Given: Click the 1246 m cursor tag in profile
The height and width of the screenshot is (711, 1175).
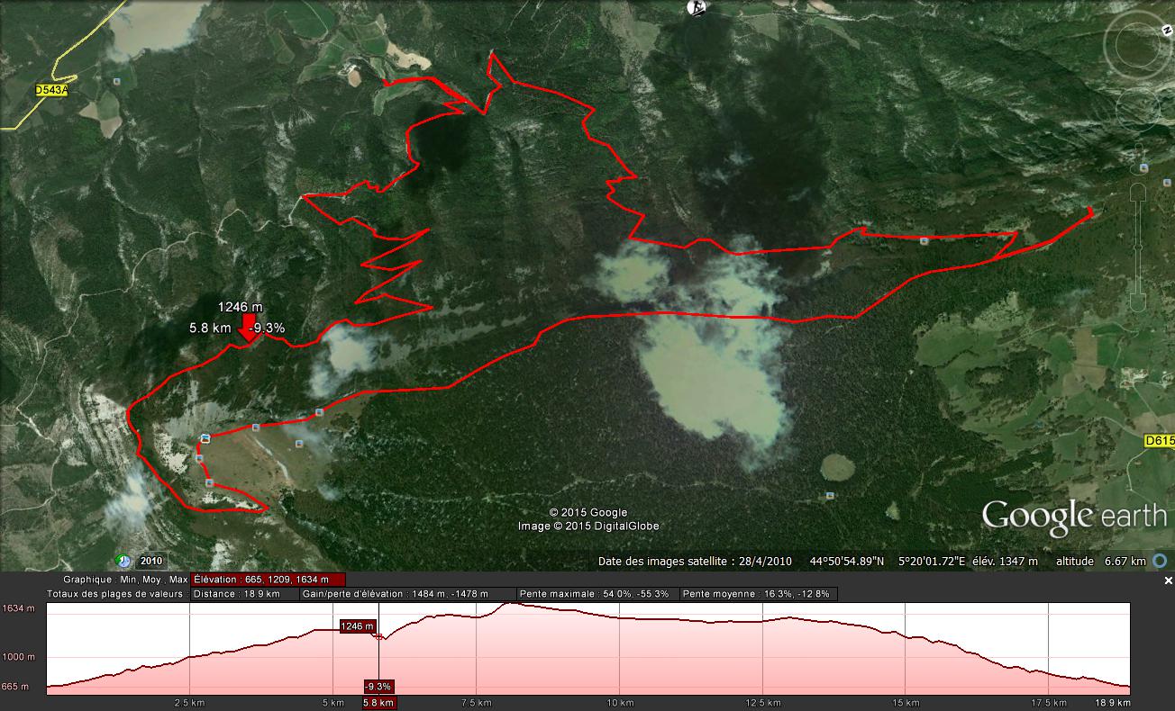Looking at the screenshot, I should coord(357,626).
